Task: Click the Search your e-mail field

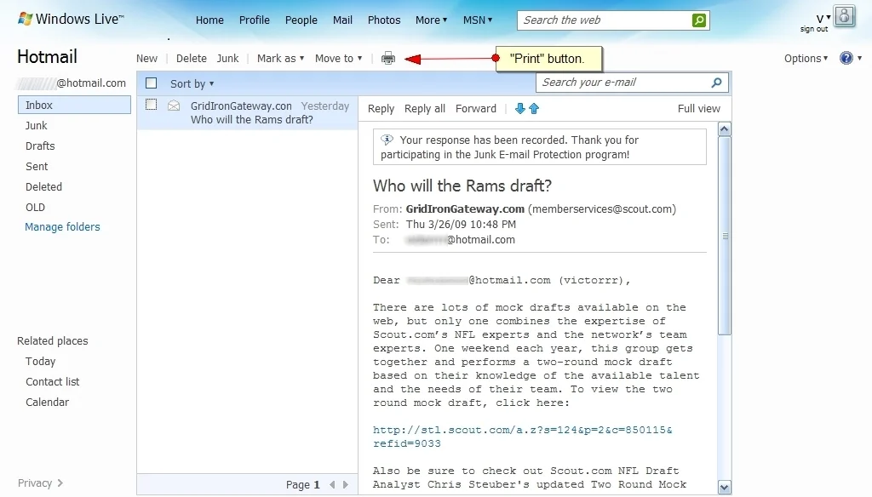Action: (x=622, y=83)
